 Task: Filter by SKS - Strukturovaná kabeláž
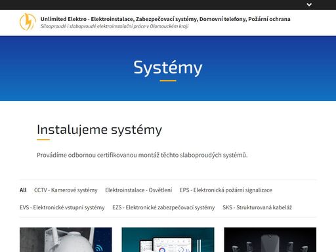(257, 207)
